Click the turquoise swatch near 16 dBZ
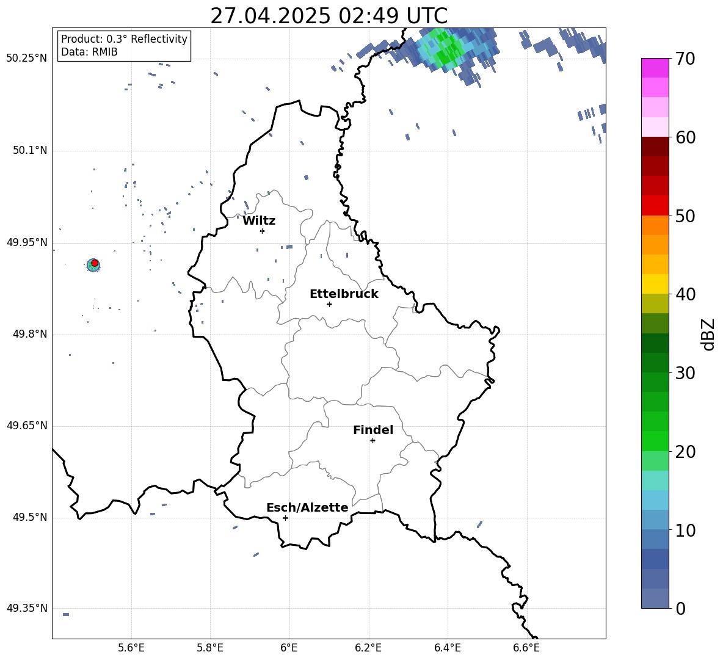The height and width of the screenshot is (660, 723). coord(655,480)
